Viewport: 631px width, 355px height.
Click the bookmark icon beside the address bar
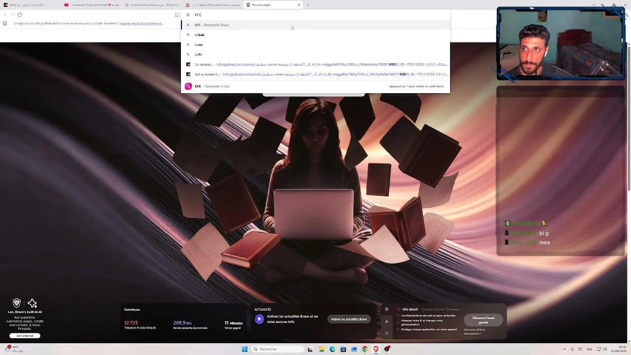[x=176, y=15]
